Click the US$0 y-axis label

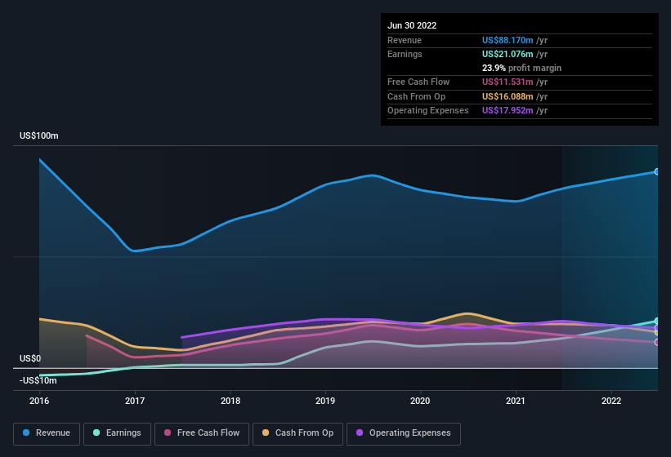coord(30,358)
